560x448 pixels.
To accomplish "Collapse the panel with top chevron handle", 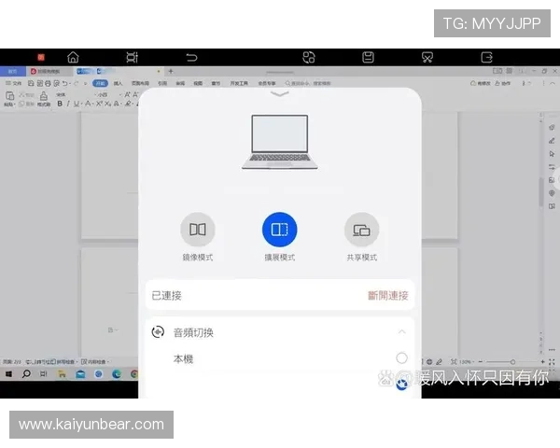I will tap(280, 94).
